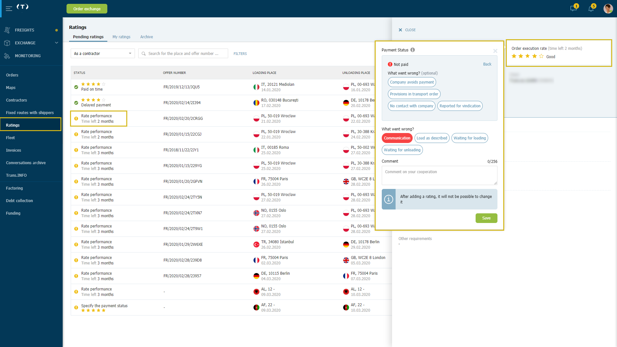This screenshot has height=347, width=617.
Task: Set execution rate to first star
Action: point(514,56)
